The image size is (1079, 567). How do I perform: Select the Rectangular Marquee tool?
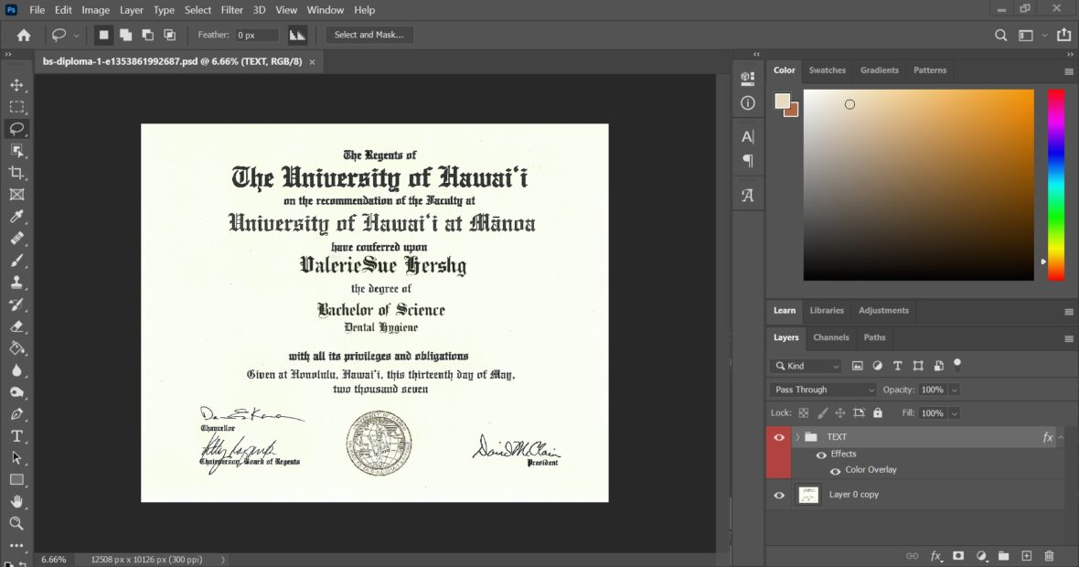pyautogui.click(x=16, y=107)
